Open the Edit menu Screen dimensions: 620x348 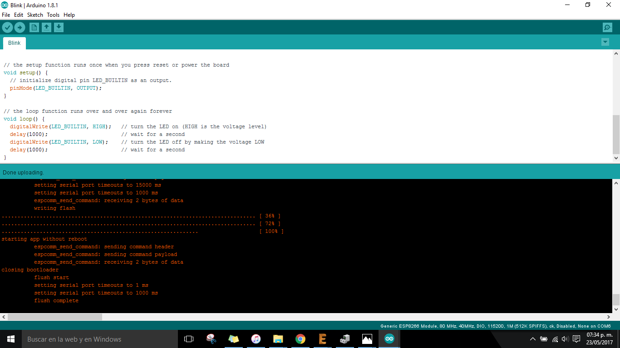[19, 15]
